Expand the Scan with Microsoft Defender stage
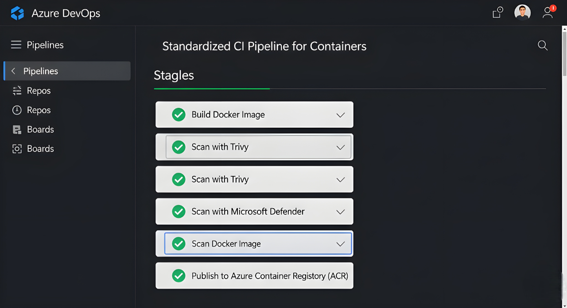This screenshot has width=567, height=308. [341, 212]
